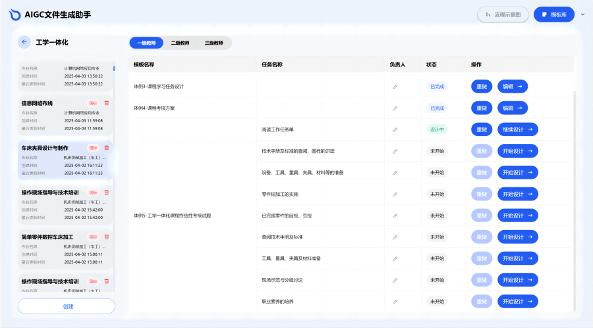Image resolution: width=593 pixels, height=328 pixels.
Task: Click the left course list scrollbar
Action: pos(114,68)
